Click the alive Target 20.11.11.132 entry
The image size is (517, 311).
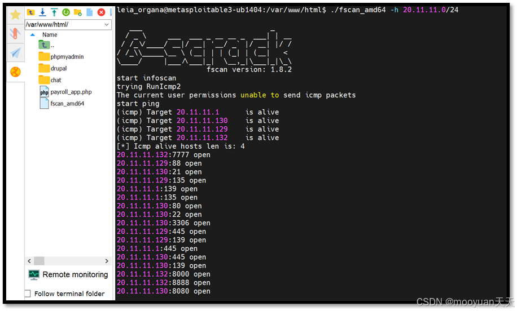point(198,138)
